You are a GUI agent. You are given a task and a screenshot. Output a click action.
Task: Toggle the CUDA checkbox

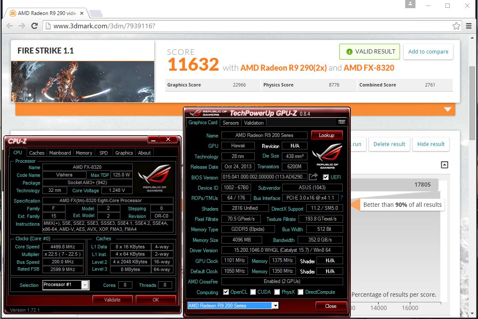[x=253, y=292]
